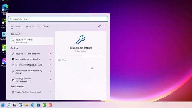This screenshot has height=108, width=192.
Task: Expand Troubleshoot Other problems chevron
Action: (x=50, y=54)
